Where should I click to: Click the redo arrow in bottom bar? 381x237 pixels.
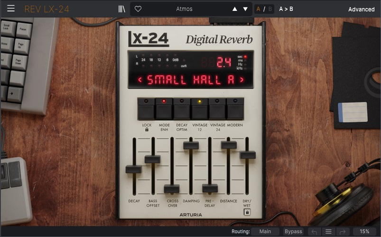pyautogui.click(x=342, y=231)
